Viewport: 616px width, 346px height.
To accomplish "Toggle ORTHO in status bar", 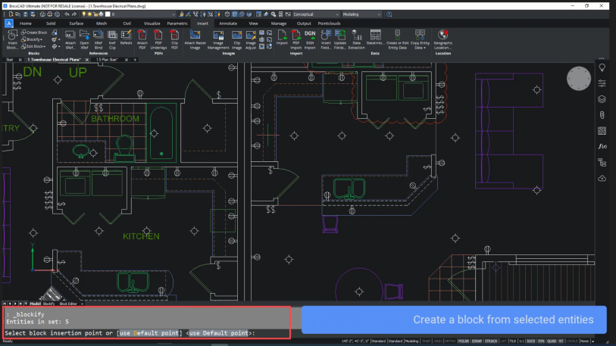I will point(450,341).
